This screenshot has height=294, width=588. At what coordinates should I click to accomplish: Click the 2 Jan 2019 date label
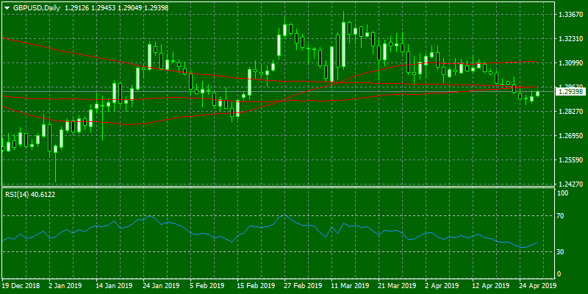pyautogui.click(x=65, y=286)
